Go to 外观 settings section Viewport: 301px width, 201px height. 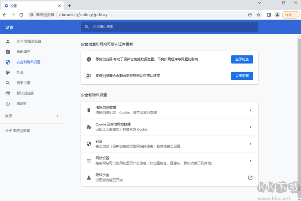20,72
